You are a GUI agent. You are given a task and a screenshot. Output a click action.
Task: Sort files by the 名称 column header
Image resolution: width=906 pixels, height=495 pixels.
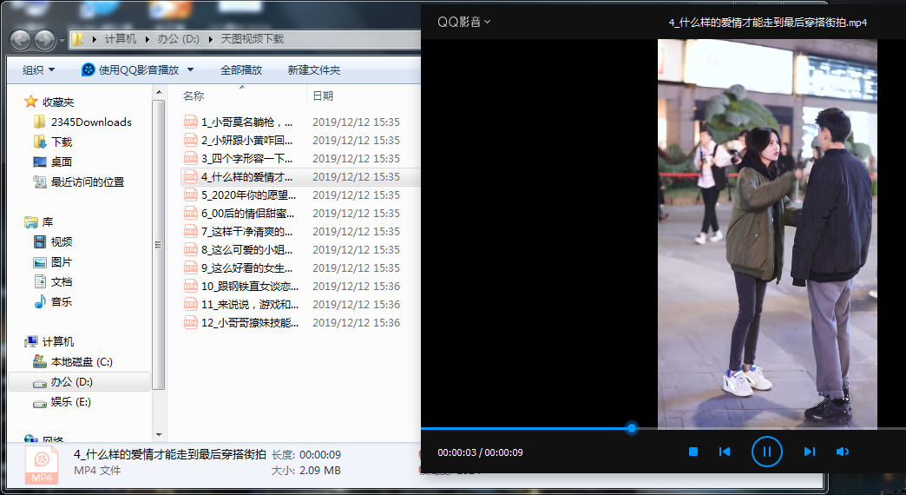point(193,96)
